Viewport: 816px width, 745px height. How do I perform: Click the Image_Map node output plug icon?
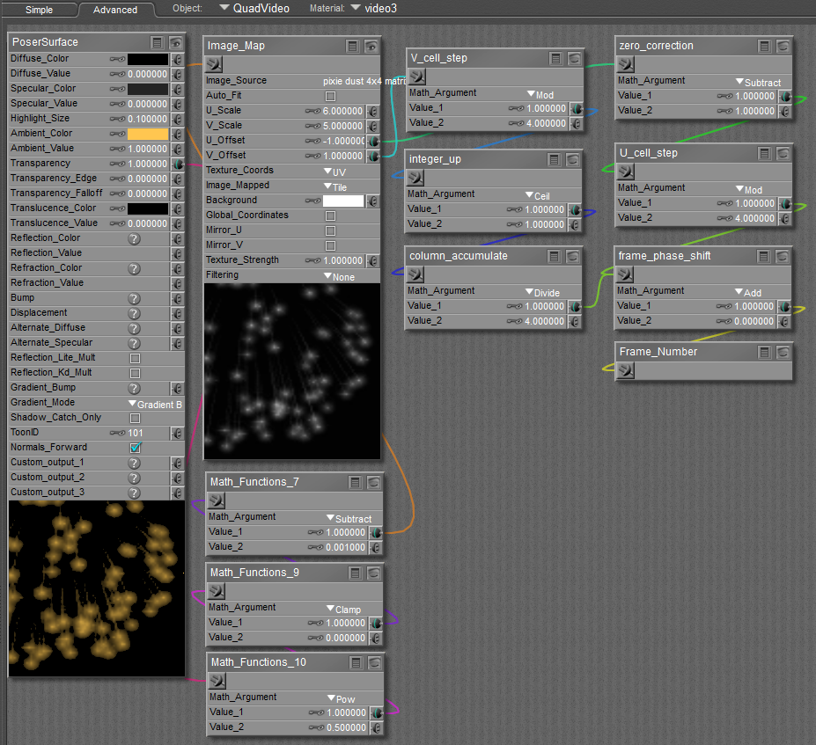(214, 63)
